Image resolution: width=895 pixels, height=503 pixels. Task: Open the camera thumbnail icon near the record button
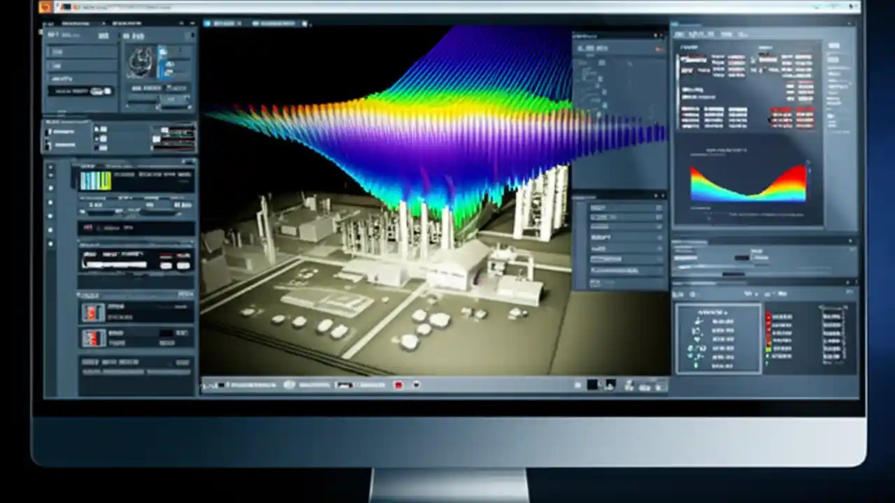(416, 385)
